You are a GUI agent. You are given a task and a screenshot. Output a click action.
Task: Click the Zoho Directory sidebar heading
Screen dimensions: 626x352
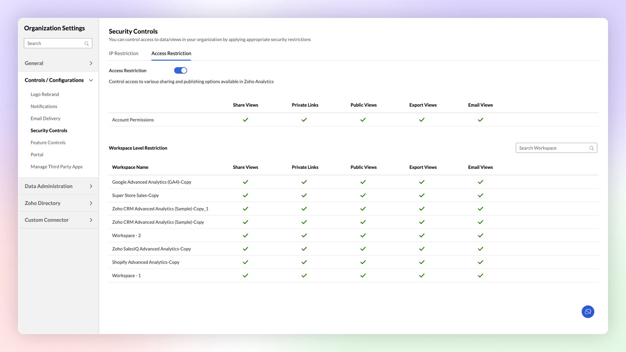point(43,203)
